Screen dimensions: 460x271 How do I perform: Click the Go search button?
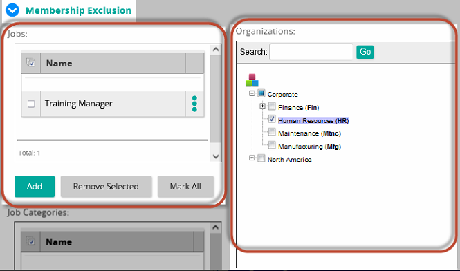pyautogui.click(x=365, y=52)
